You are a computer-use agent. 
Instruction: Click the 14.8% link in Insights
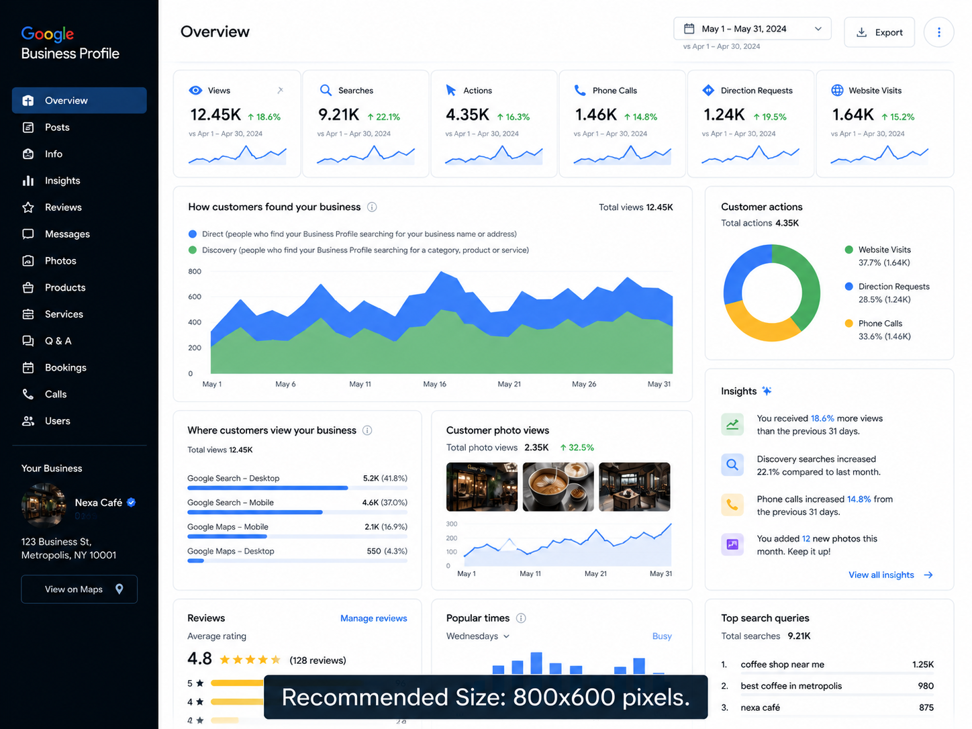tap(859, 499)
